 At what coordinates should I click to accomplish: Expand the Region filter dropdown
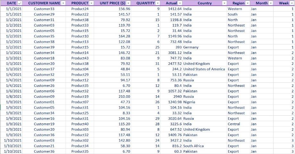(x=247, y=3)
